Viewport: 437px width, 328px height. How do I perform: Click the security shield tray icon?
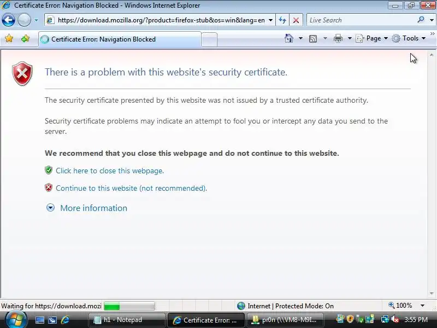click(350, 319)
